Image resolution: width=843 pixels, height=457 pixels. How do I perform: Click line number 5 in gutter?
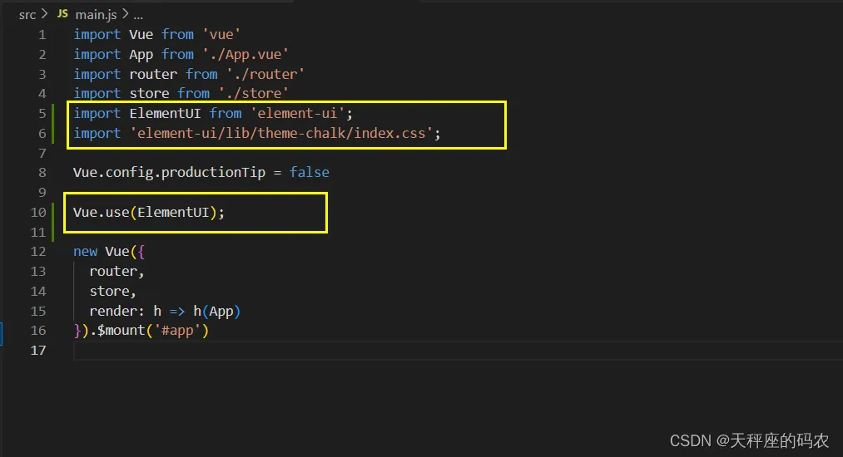(x=42, y=114)
